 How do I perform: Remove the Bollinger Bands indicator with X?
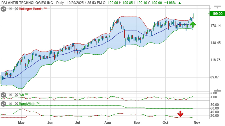click(x=16, y=9)
